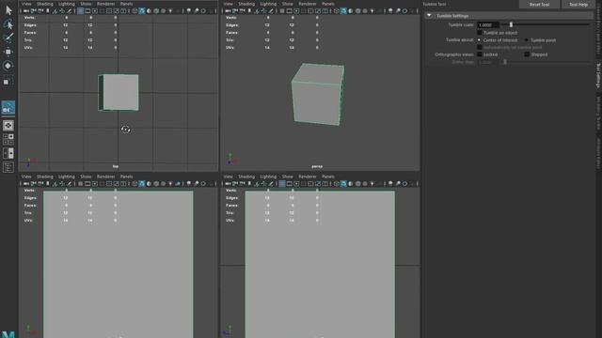The image size is (602, 338).
Task: Open Panels menu in perspective viewport
Action: (328, 4)
